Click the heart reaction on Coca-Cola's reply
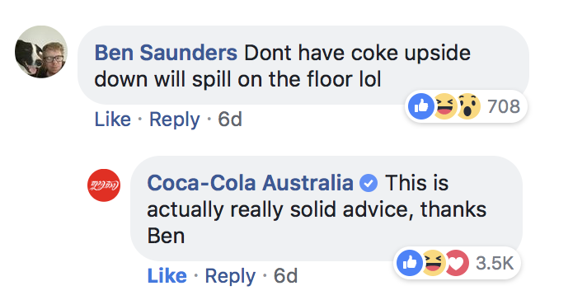587x300 pixels. click(457, 263)
